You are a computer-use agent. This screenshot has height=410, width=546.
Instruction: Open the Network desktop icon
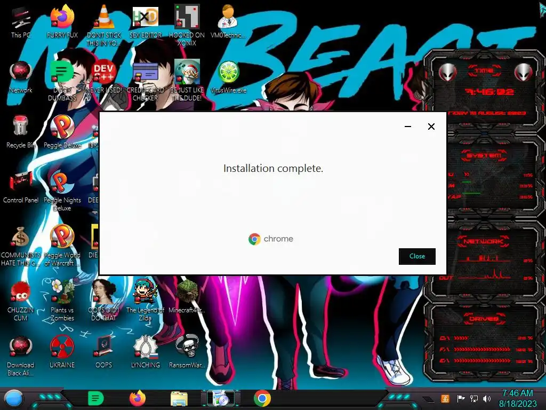tap(21, 77)
